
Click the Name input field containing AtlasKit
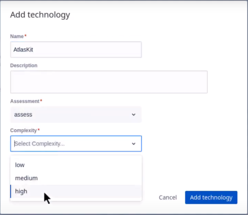click(76, 50)
